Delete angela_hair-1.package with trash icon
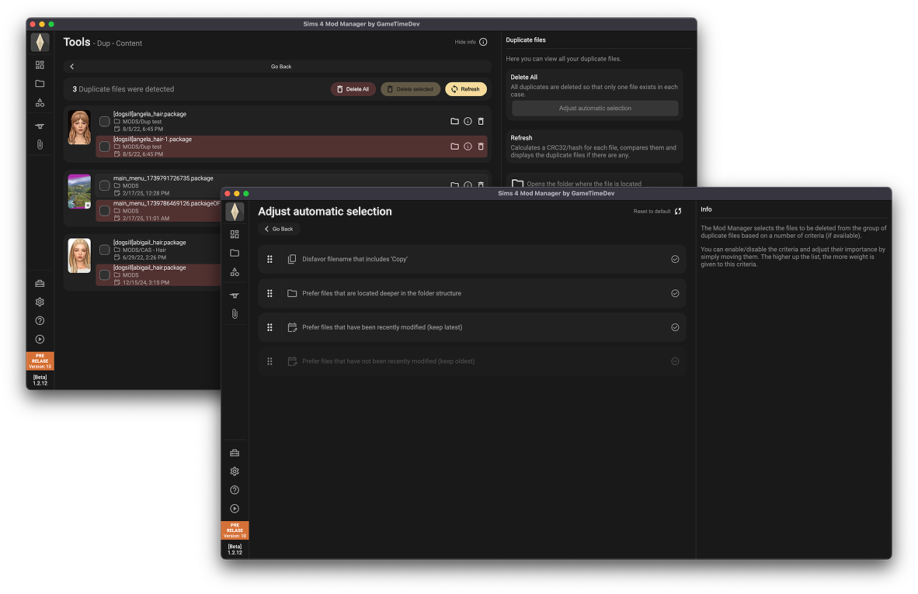Viewport: 918px width, 594px height. 481,146
